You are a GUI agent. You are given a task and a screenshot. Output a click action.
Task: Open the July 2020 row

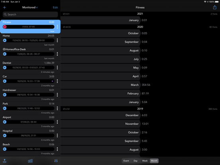(x=140, y=59)
